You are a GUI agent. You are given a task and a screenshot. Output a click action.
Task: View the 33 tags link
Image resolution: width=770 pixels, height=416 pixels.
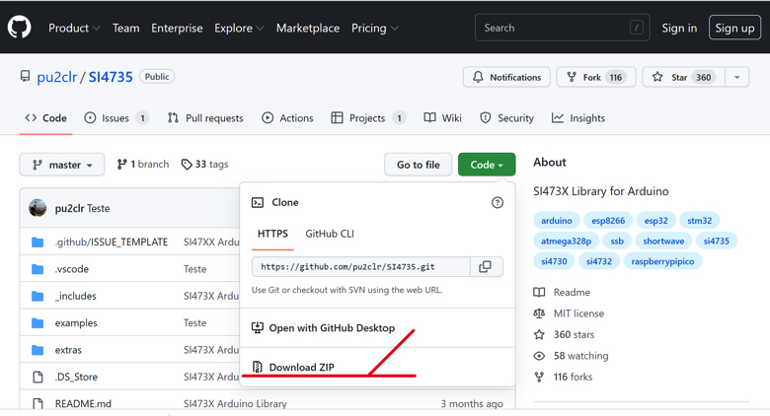(x=204, y=165)
